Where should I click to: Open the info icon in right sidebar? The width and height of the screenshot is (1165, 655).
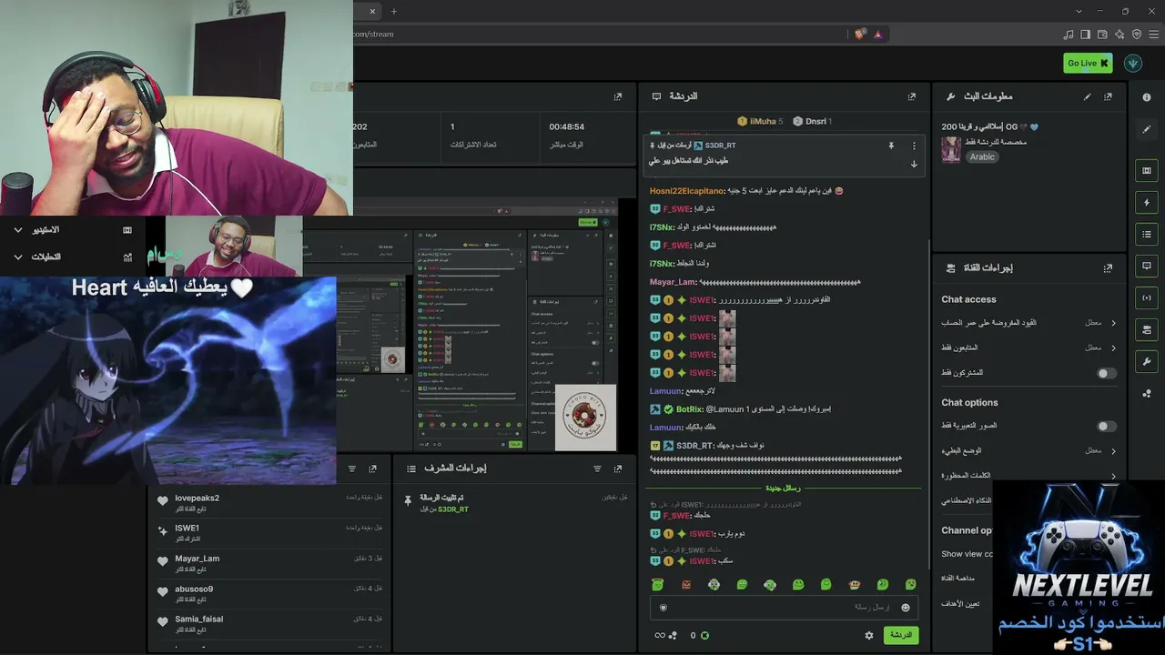(1146, 97)
